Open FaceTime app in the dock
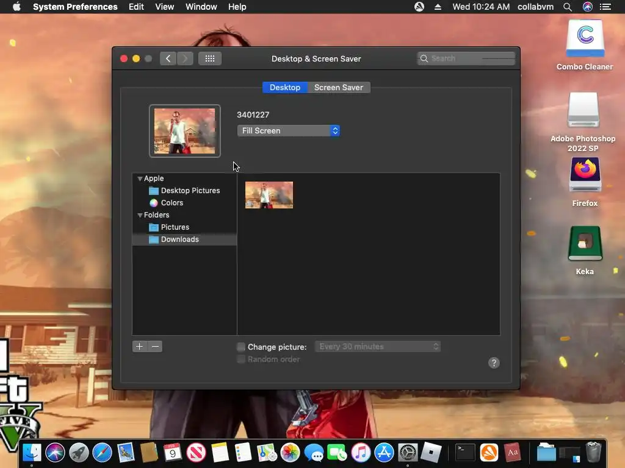Screen dimensions: 625x468 tap(337, 453)
